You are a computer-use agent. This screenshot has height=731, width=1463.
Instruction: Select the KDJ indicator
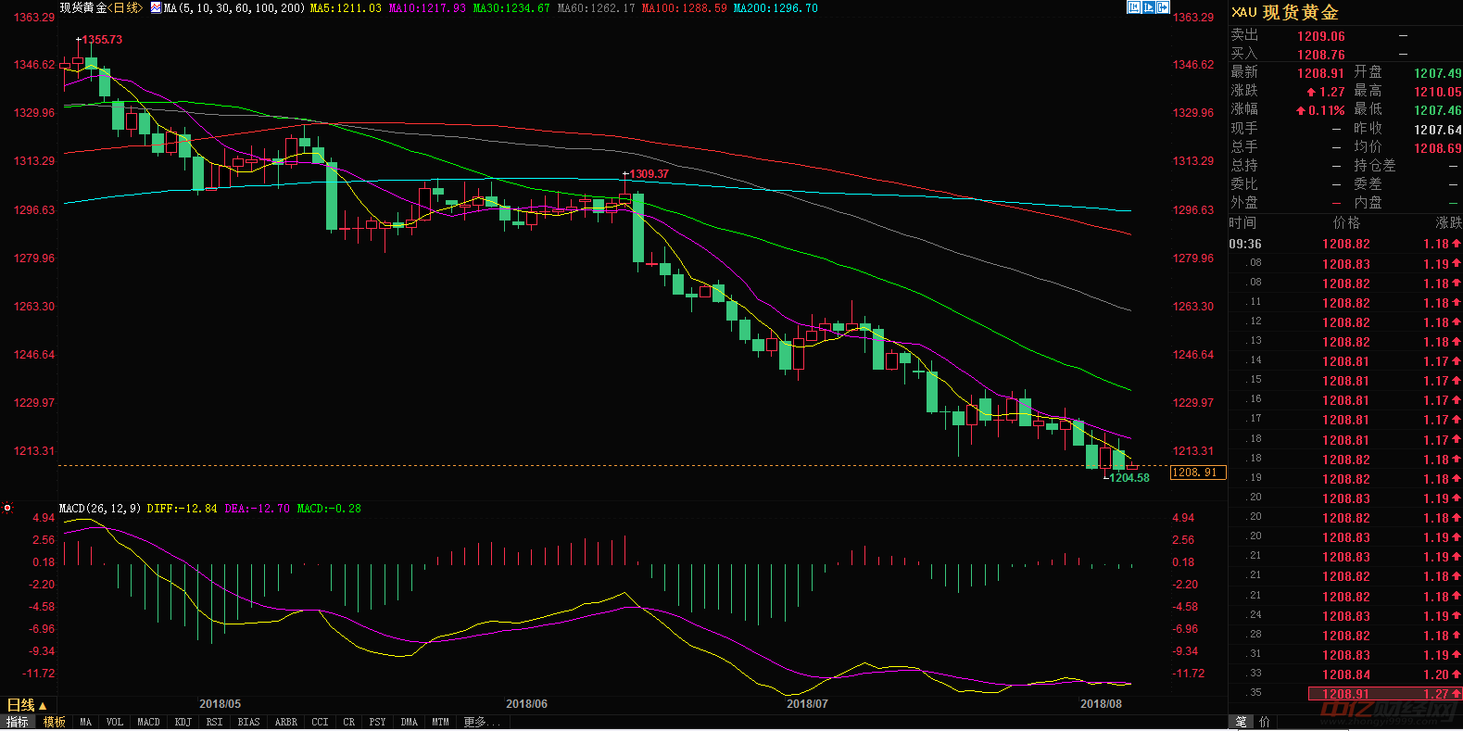183,722
